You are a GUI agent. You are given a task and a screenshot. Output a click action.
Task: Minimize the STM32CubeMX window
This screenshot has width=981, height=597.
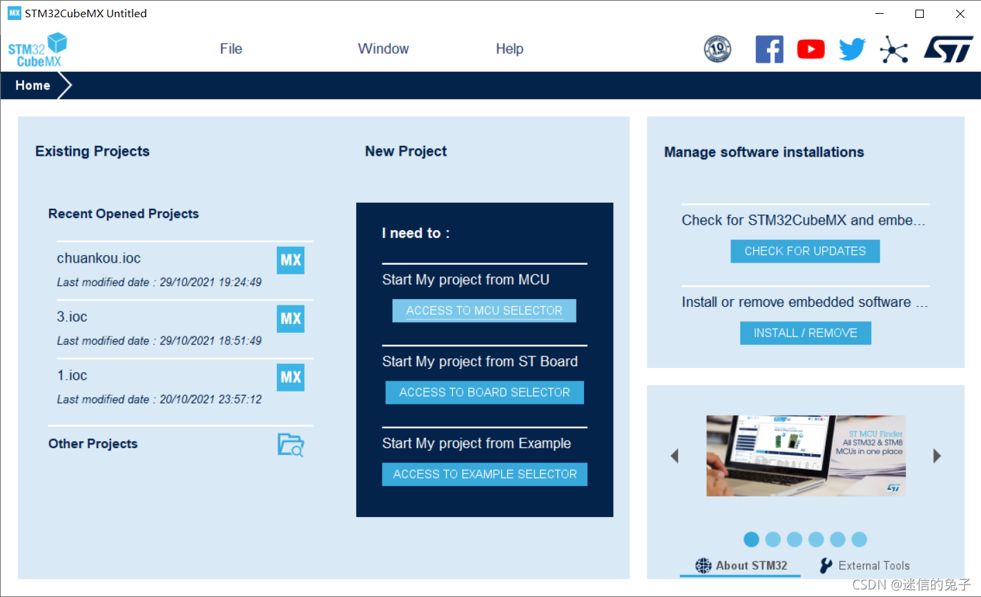tap(880, 14)
